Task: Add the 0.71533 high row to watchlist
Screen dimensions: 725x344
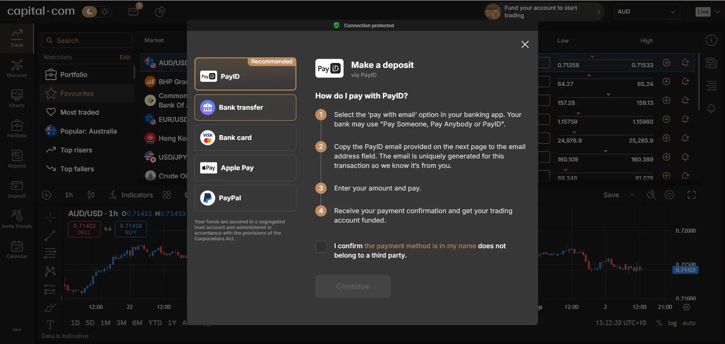Action: (667, 63)
